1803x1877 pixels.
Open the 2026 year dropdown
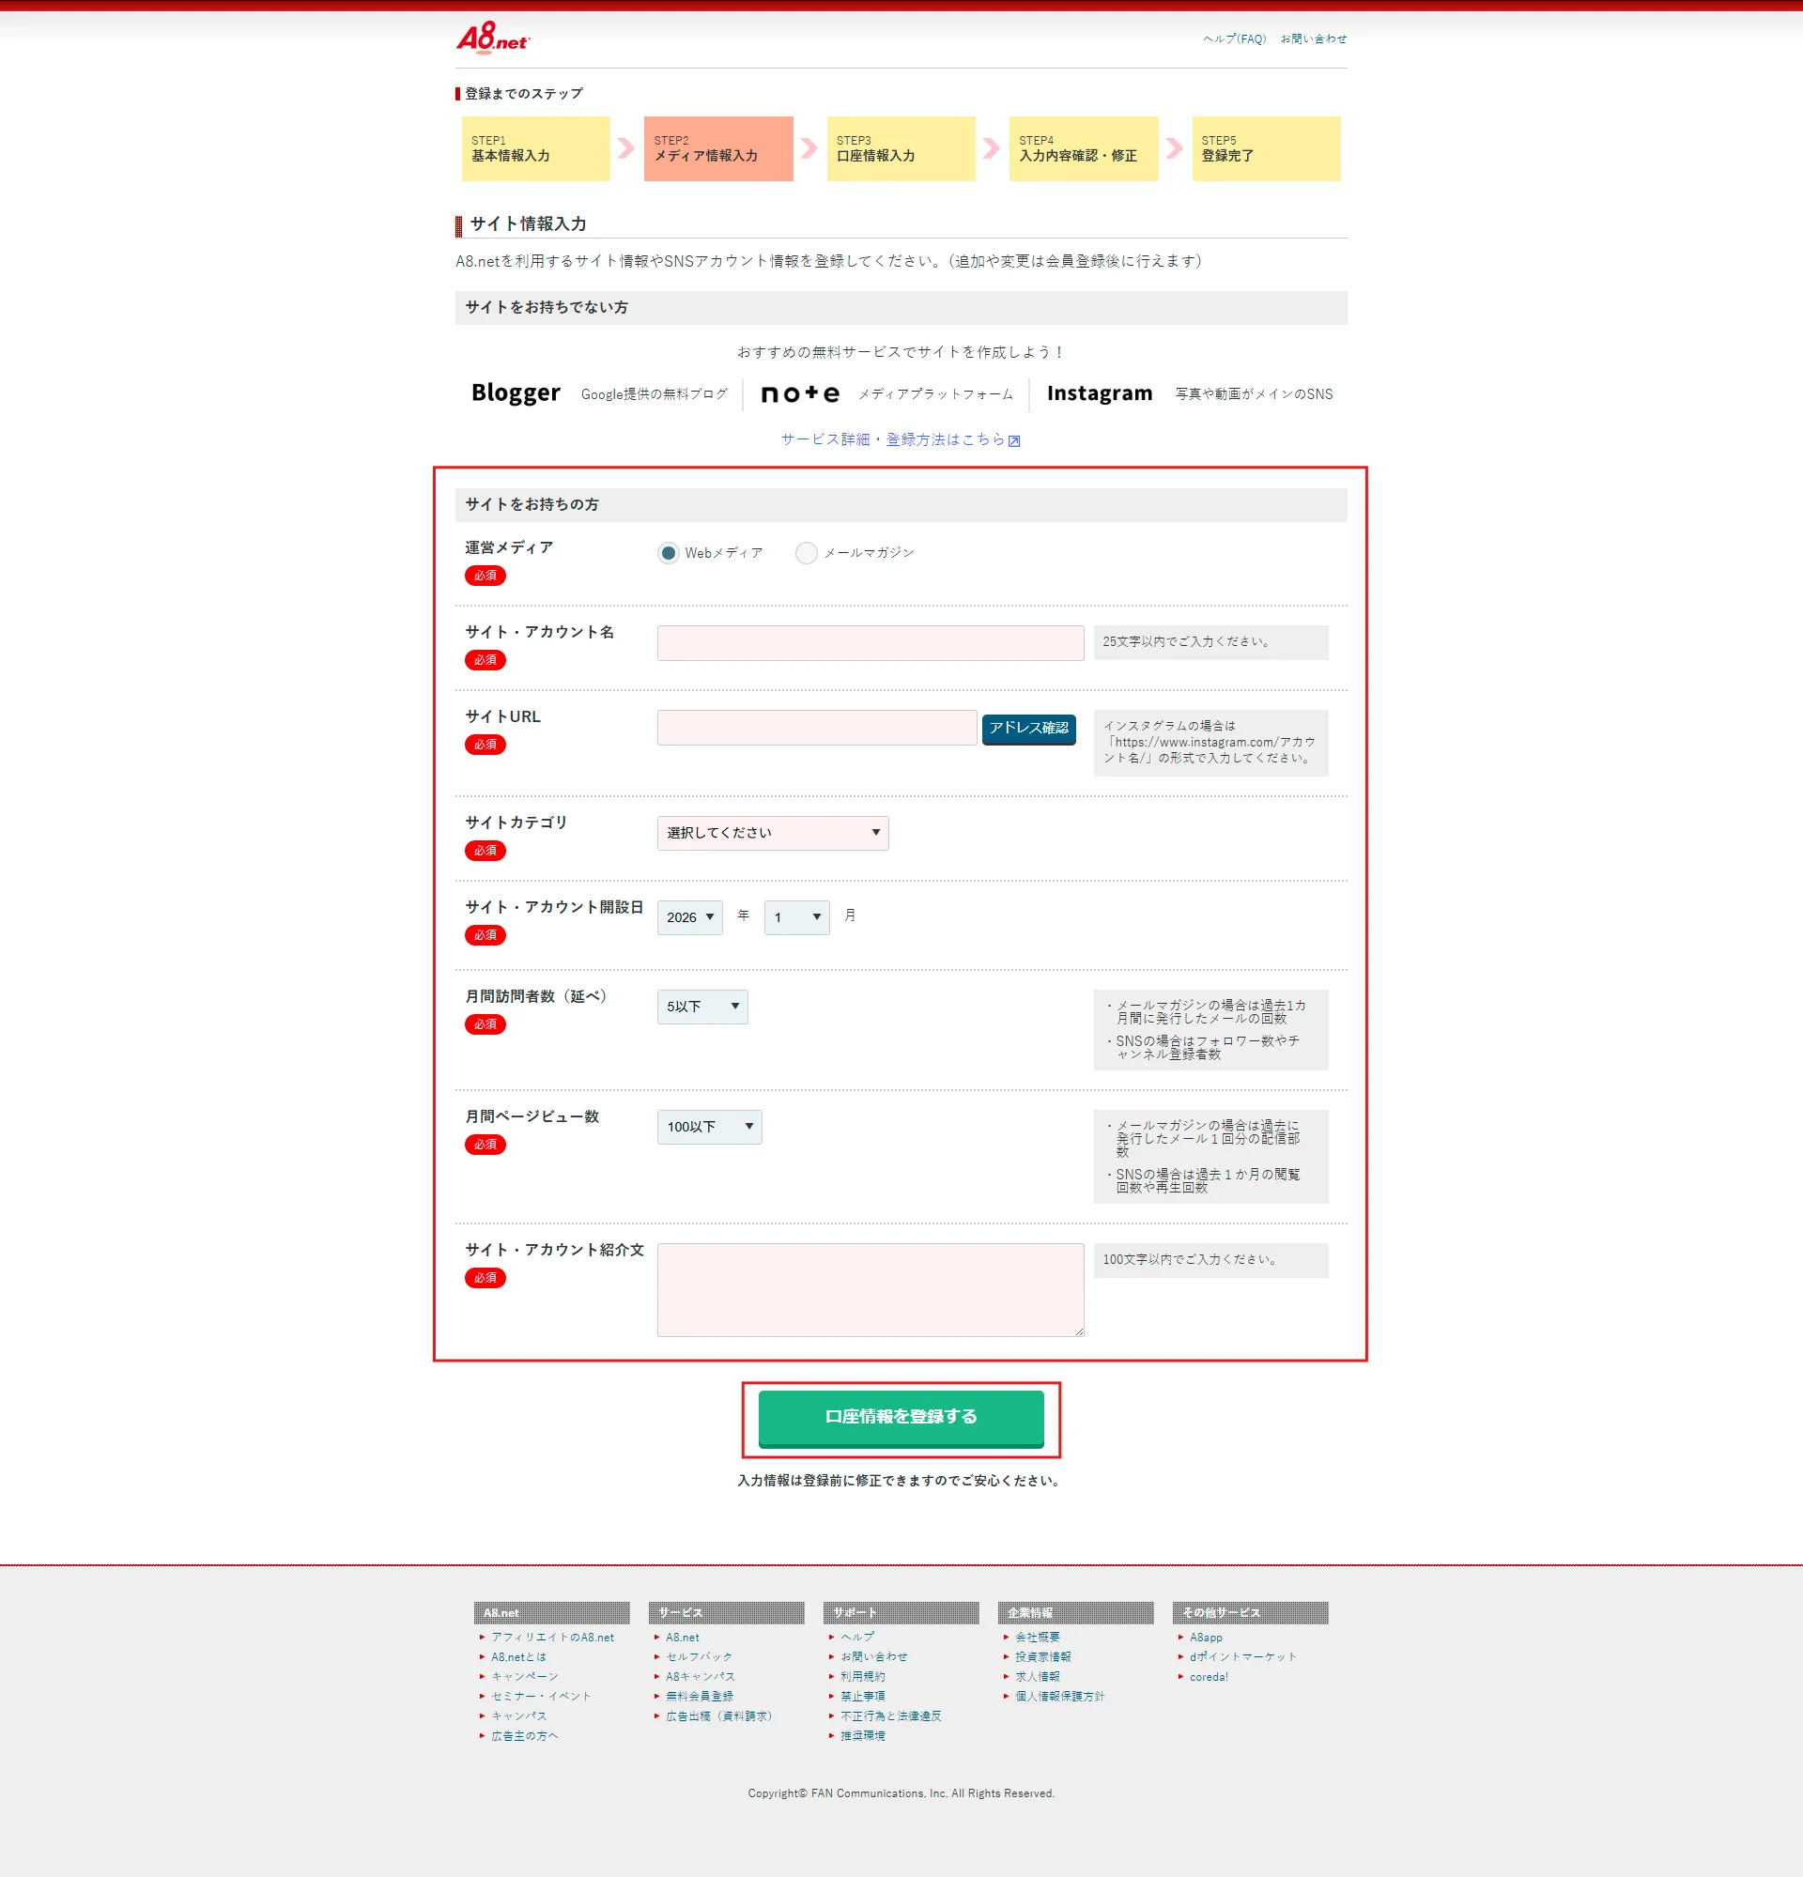(x=689, y=917)
